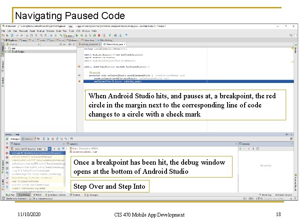Click the Pause Program icon in debug sidebar
This screenshot has height=224, width=299.
tap(7, 144)
